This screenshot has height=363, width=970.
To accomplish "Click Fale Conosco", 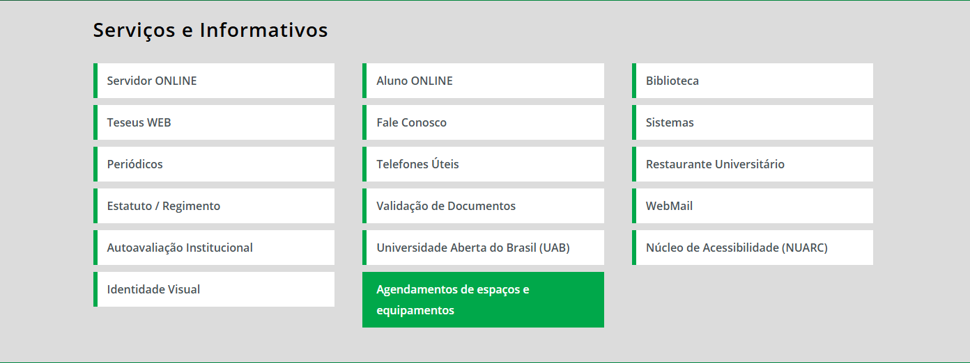I will click(x=412, y=122).
